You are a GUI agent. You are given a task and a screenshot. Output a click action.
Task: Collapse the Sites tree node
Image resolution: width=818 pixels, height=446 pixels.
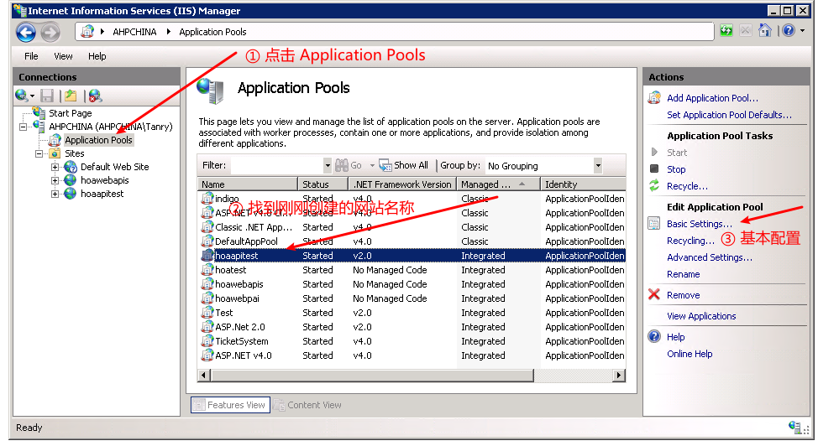pyautogui.click(x=39, y=154)
